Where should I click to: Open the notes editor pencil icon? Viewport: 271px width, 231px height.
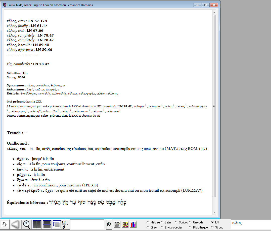coord(117,225)
